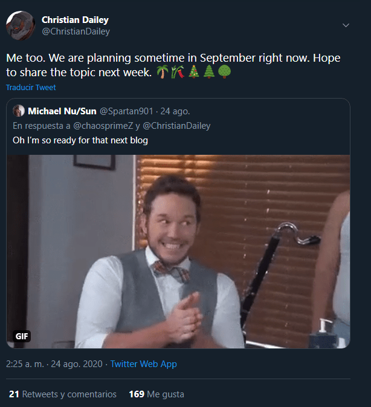371x407 pixels.
Task: View the 169 Me gusta list
Action: [x=156, y=394]
